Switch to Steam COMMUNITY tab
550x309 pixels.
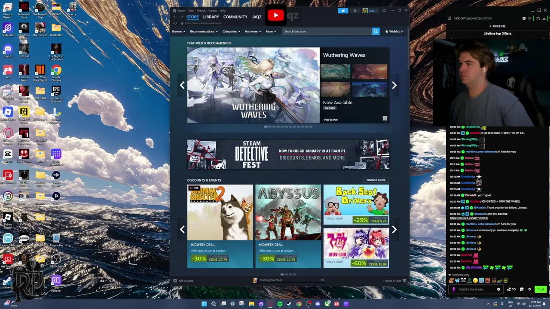pos(235,17)
